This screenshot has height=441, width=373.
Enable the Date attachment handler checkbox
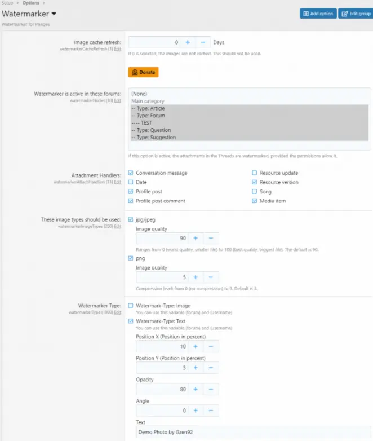[131, 182]
